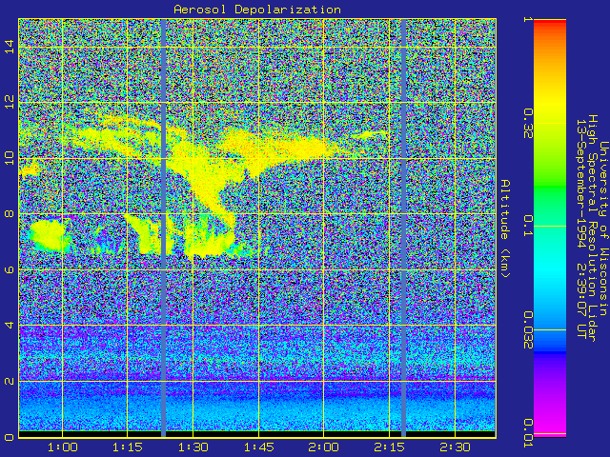
Task: Click the altitude label 0
Action: (x=10, y=437)
